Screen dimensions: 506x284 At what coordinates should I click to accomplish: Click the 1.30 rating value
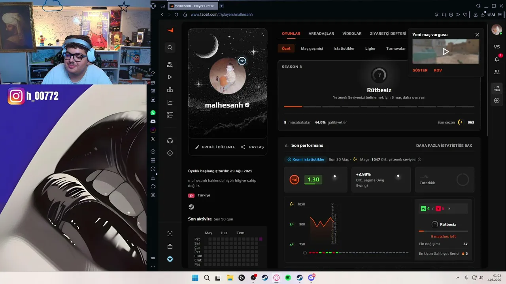313,179
